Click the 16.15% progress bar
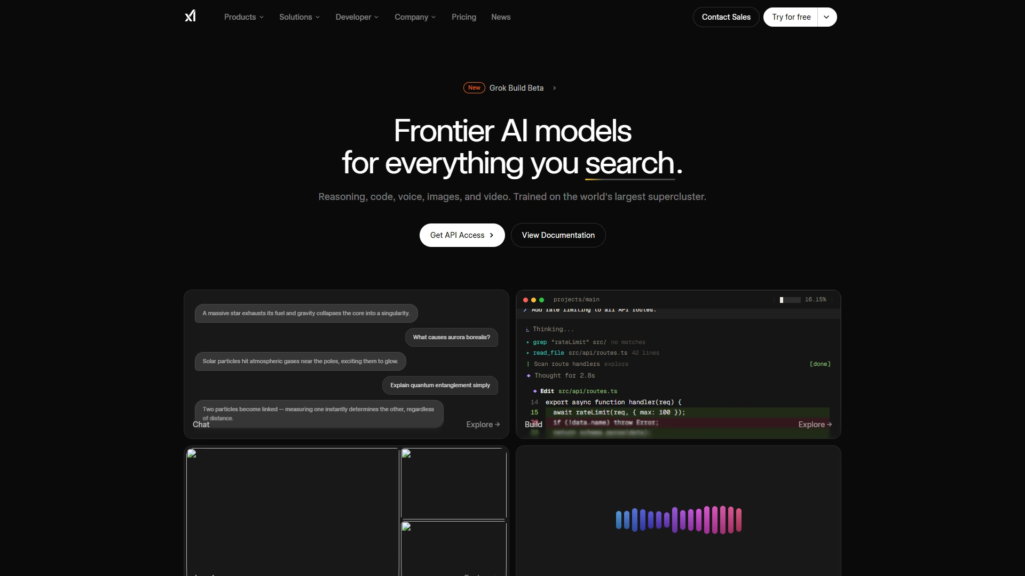 pos(790,300)
